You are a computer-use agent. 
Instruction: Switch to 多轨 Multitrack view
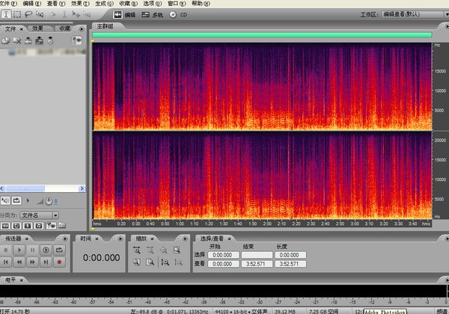tap(153, 15)
